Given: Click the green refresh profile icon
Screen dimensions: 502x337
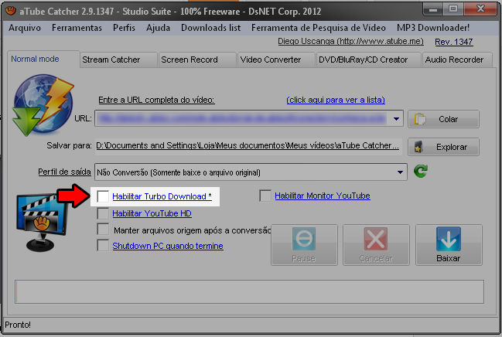Looking at the screenshot, I should [421, 171].
